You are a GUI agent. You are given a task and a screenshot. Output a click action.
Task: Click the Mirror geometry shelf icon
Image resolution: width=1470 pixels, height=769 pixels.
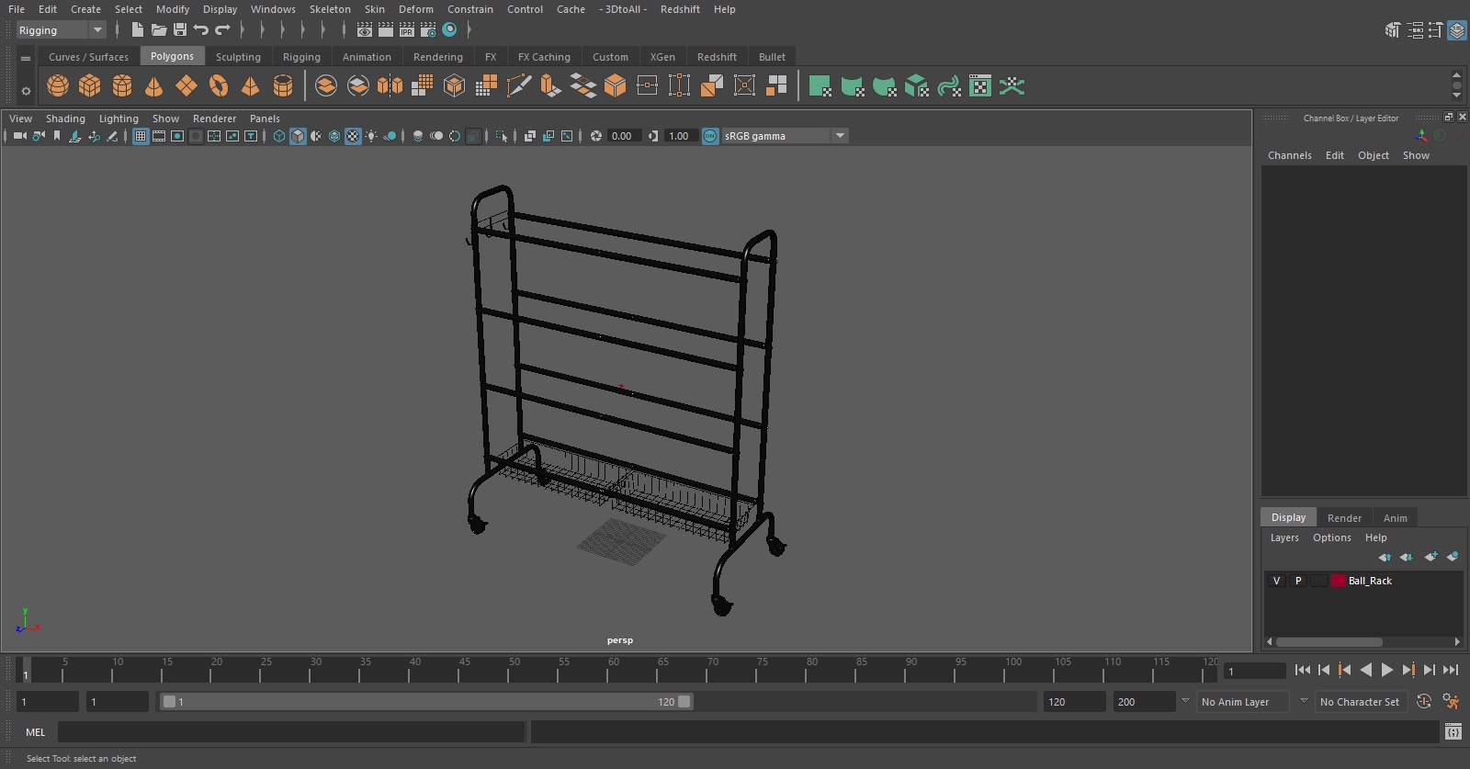click(390, 86)
